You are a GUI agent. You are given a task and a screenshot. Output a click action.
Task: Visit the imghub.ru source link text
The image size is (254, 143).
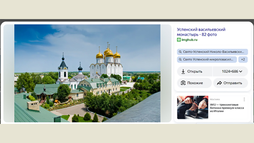[189, 40]
